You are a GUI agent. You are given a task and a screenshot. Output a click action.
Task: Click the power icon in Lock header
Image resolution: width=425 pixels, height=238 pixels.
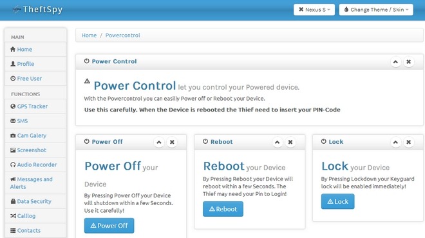pyautogui.click(x=324, y=141)
